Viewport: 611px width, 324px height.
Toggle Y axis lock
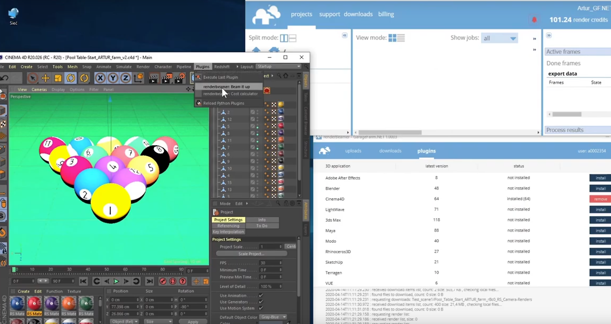(113, 78)
